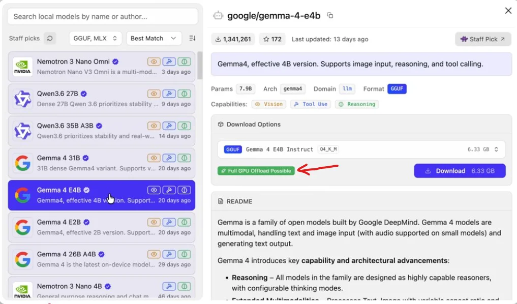This screenshot has width=517, height=304.
Task: Click the vision eye icon on Qwen3.6 35B A3B
Action: pyautogui.click(x=154, y=126)
